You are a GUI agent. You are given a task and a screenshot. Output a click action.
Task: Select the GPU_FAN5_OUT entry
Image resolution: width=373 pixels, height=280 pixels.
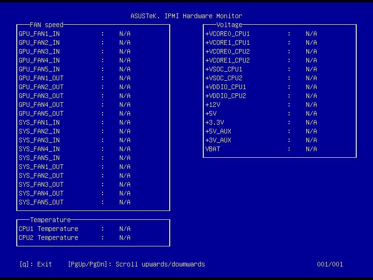point(41,113)
